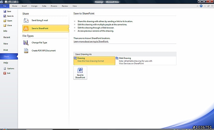Click the 'File Types' section heading
The width and height of the screenshot is (214, 130).
click(x=28, y=36)
